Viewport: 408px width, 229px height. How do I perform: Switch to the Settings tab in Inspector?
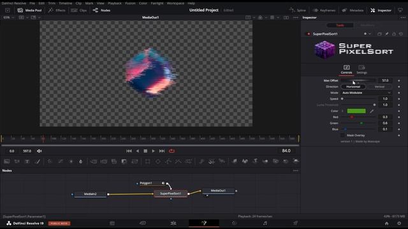(361, 69)
